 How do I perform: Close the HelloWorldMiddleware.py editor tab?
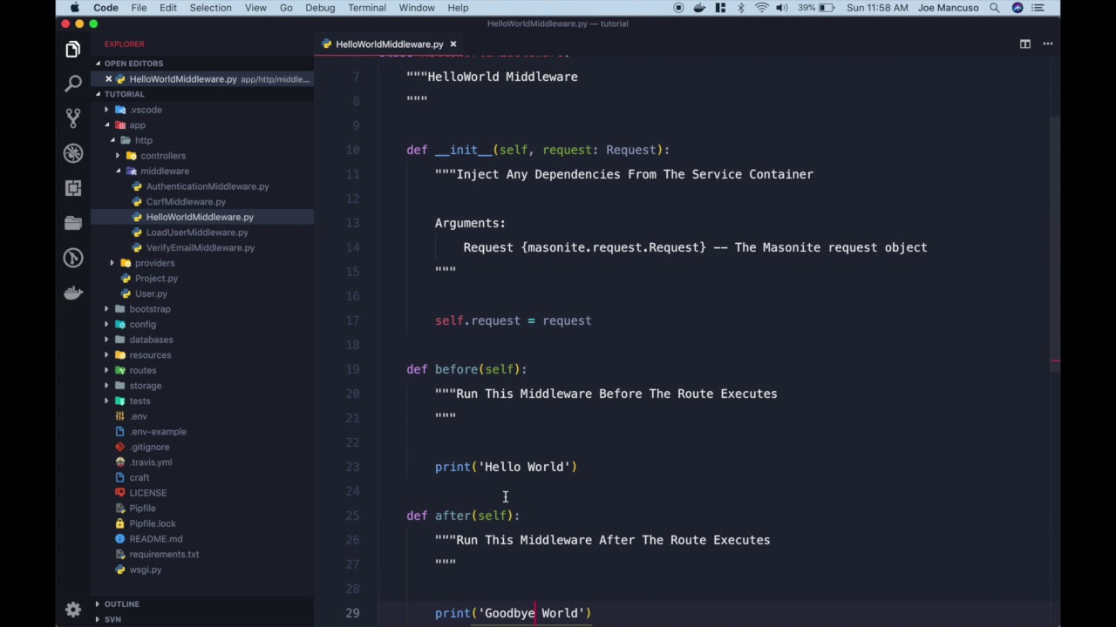click(453, 44)
